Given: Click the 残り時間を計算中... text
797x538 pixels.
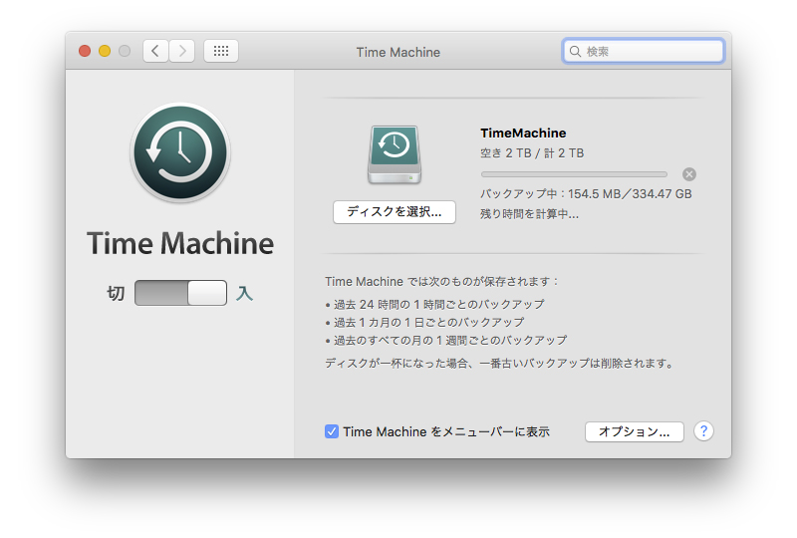Looking at the screenshot, I should 530,214.
